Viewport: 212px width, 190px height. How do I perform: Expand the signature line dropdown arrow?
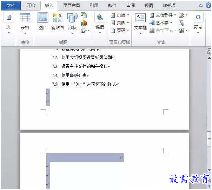(187, 15)
